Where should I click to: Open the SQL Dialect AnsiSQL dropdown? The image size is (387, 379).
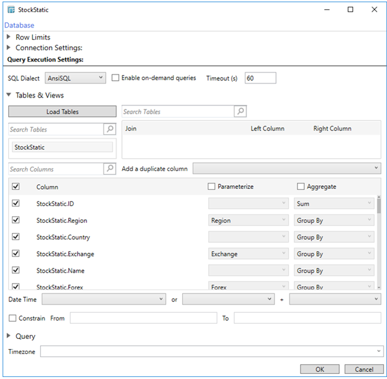(75, 78)
